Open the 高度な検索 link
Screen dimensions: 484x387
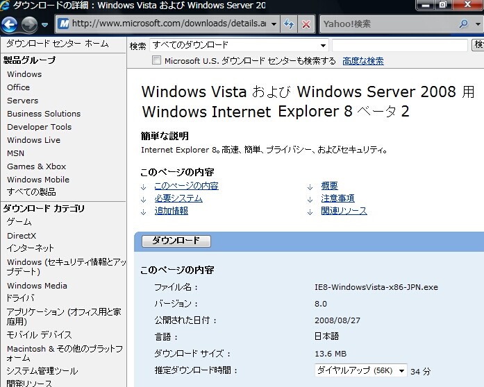(363, 61)
